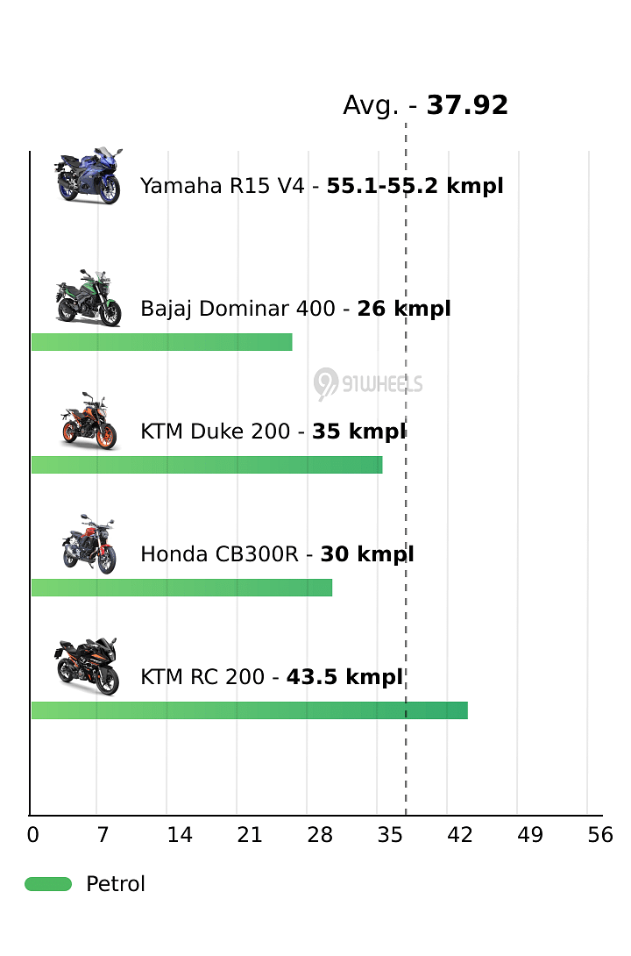The width and height of the screenshot is (631, 956).
Task: Toggle the Petrol legend green pill
Action: (48, 884)
